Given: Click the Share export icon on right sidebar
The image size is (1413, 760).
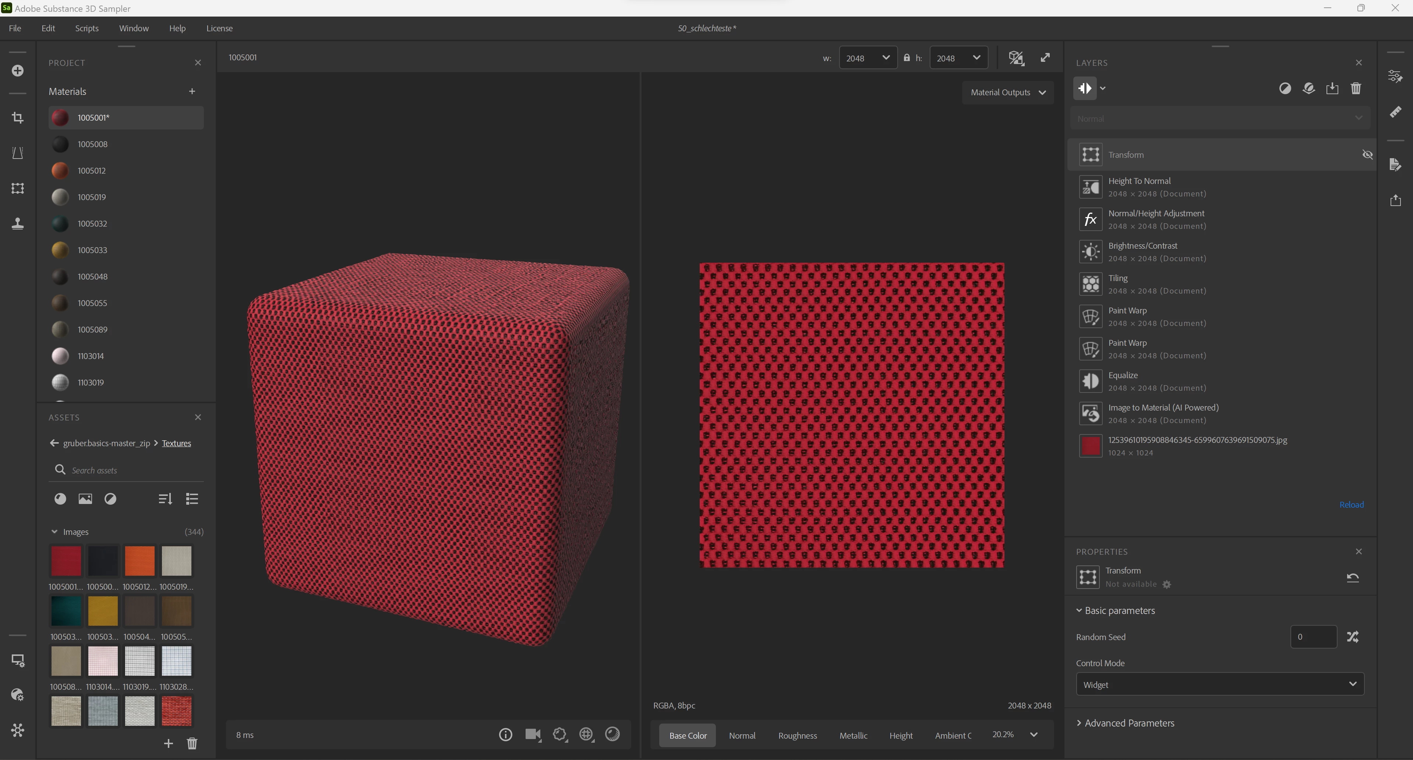Looking at the screenshot, I should pyautogui.click(x=1395, y=200).
